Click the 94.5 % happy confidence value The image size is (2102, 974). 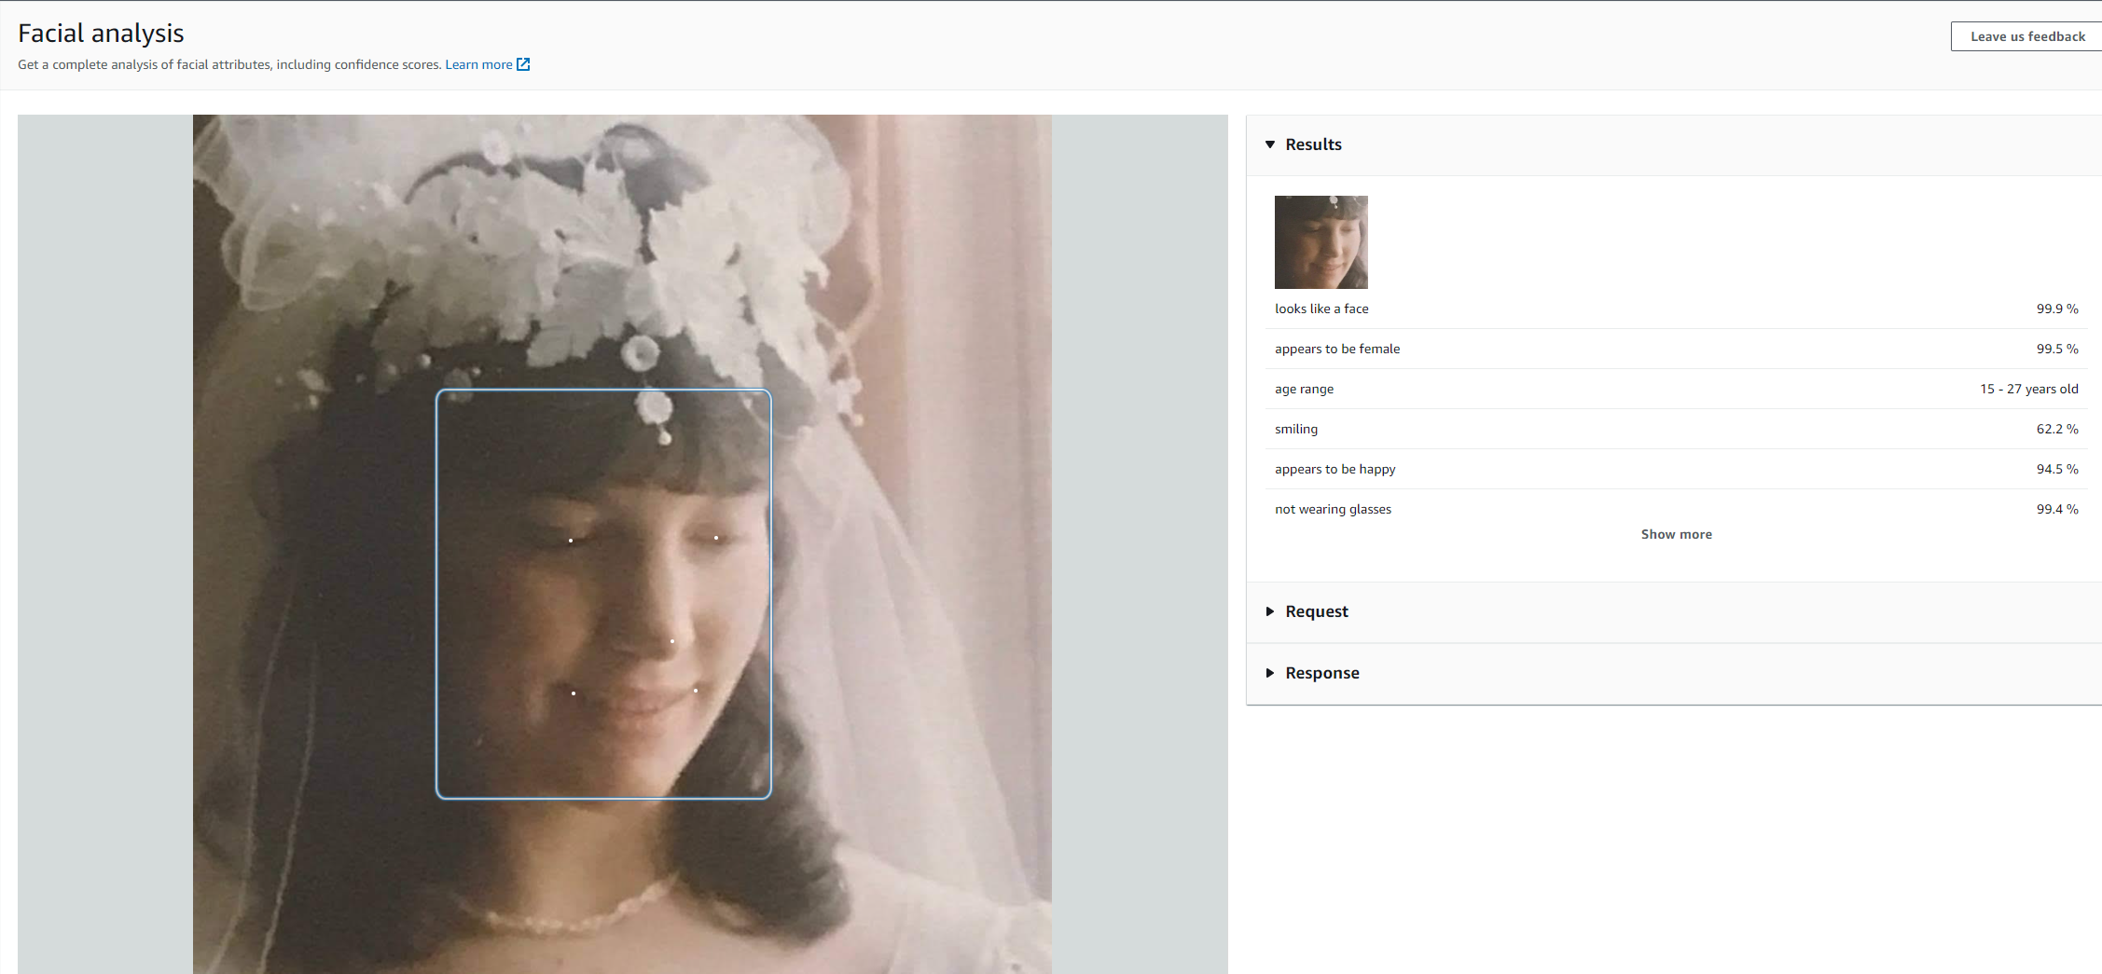click(x=2056, y=469)
